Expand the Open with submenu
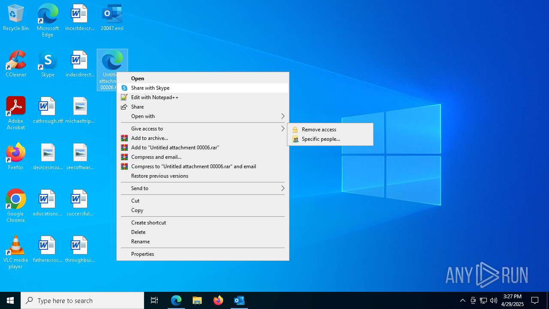549x309 pixels. coord(203,116)
